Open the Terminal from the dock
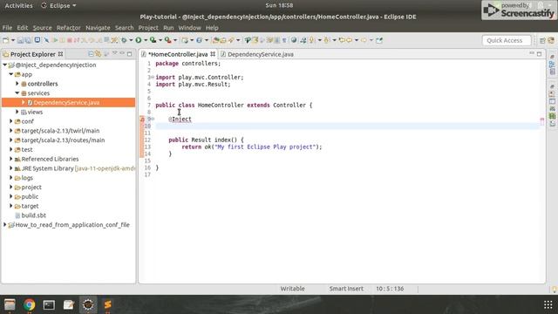558x314 pixels. tap(49, 304)
